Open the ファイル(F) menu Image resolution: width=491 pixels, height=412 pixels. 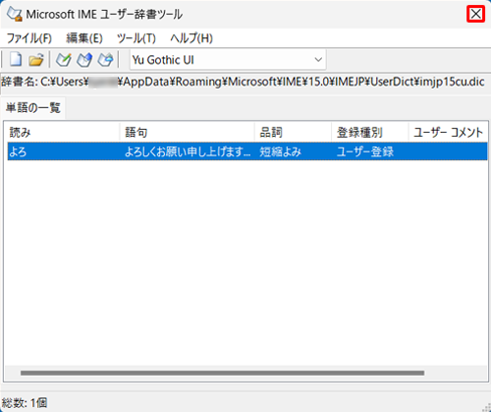click(x=29, y=38)
